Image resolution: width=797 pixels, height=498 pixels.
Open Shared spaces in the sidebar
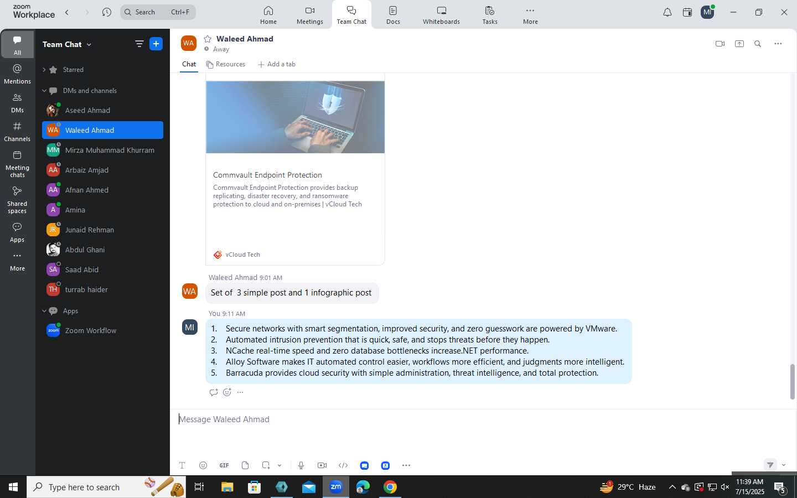pyautogui.click(x=17, y=200)
